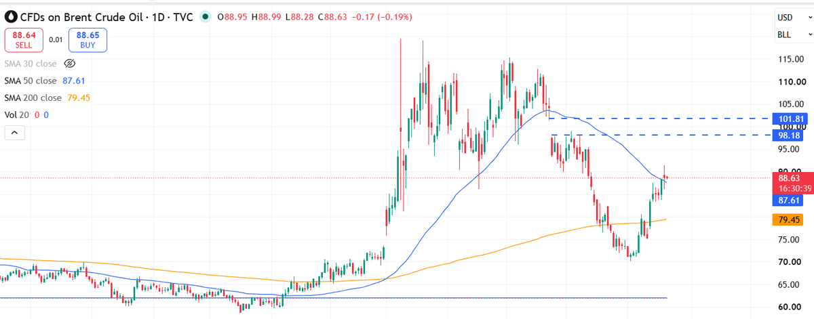The width and height of the screenshot is (814, 319).
Task: Select the Vol 20 legend entry
Action: [16, 115]
